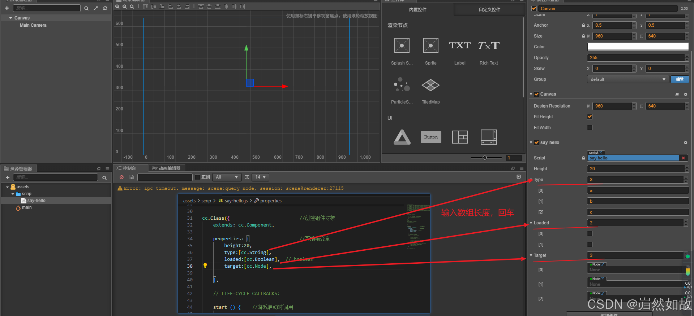
Task: Select Main Camera in hierarchy
Action: point(33,25)
